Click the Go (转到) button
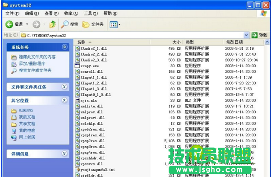Viewport: 271px width, 177px height. pos(260,35)
